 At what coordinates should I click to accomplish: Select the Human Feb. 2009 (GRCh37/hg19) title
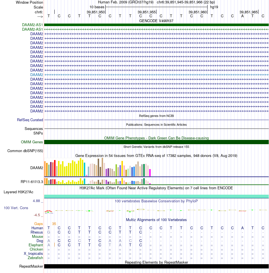point(126,2)
